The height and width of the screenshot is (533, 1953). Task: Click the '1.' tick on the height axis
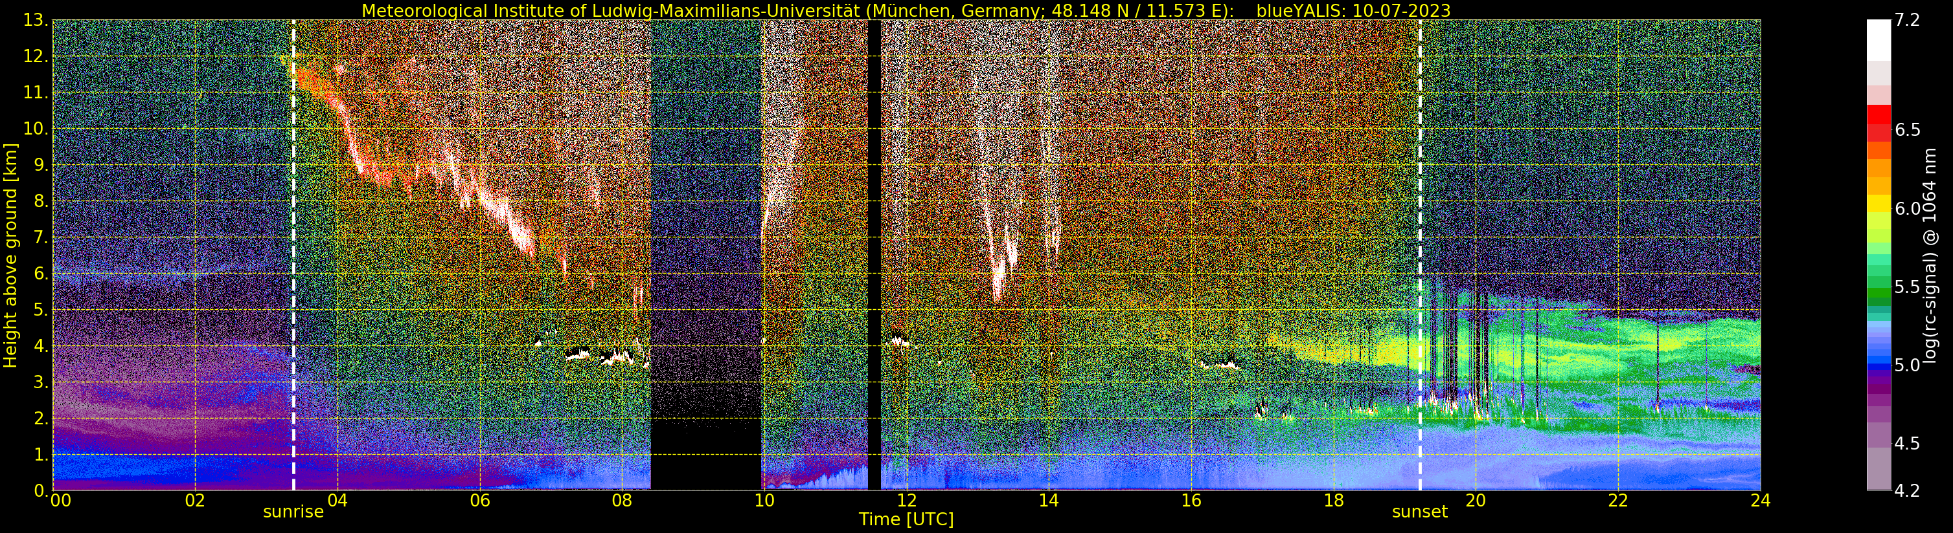(x=40, y=454)
